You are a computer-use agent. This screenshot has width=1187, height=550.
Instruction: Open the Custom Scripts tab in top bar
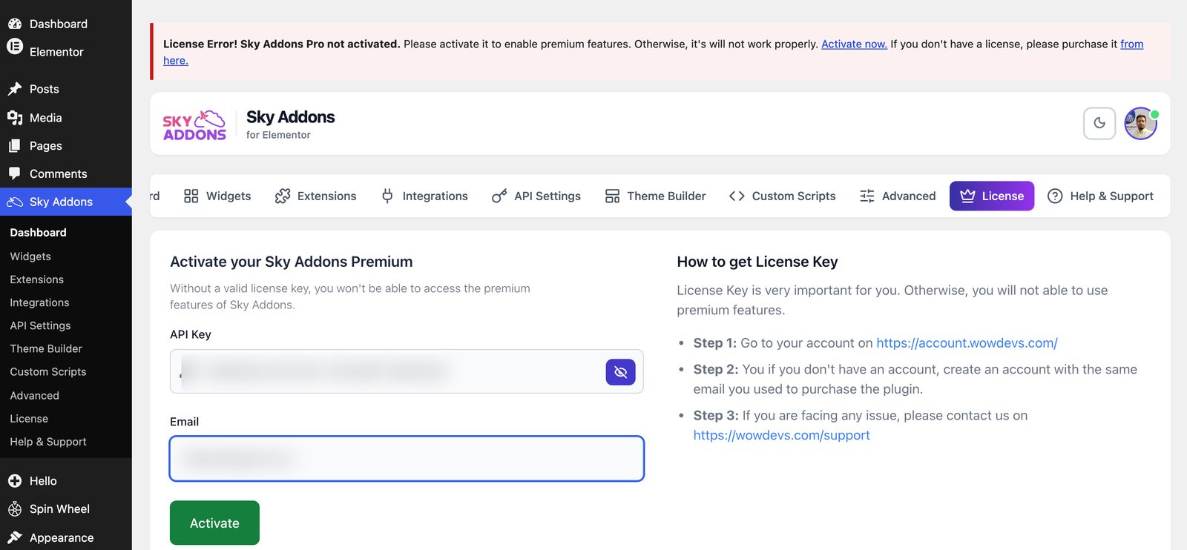point(782,196)
